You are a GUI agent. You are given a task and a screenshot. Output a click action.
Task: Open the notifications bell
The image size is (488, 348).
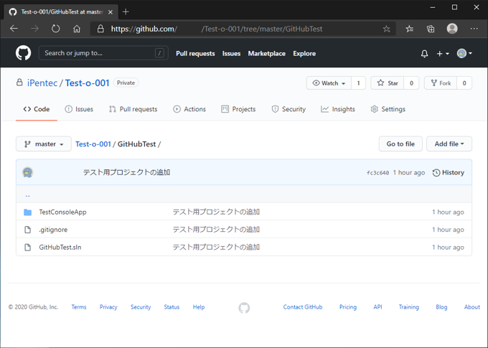tap(424, 54)
